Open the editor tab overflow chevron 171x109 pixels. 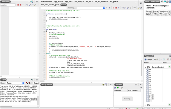click(x=136, y=3)
